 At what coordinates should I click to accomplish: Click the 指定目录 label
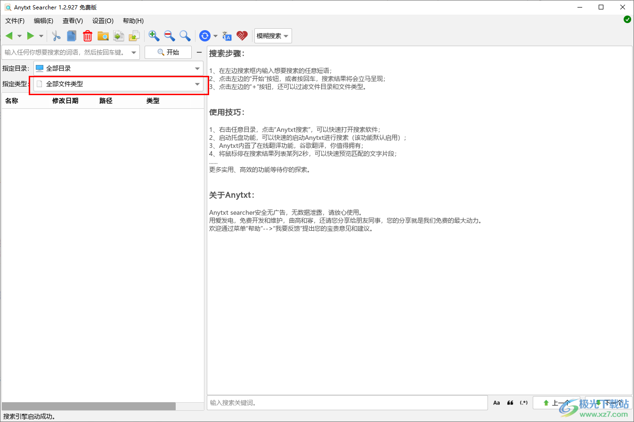16,68
